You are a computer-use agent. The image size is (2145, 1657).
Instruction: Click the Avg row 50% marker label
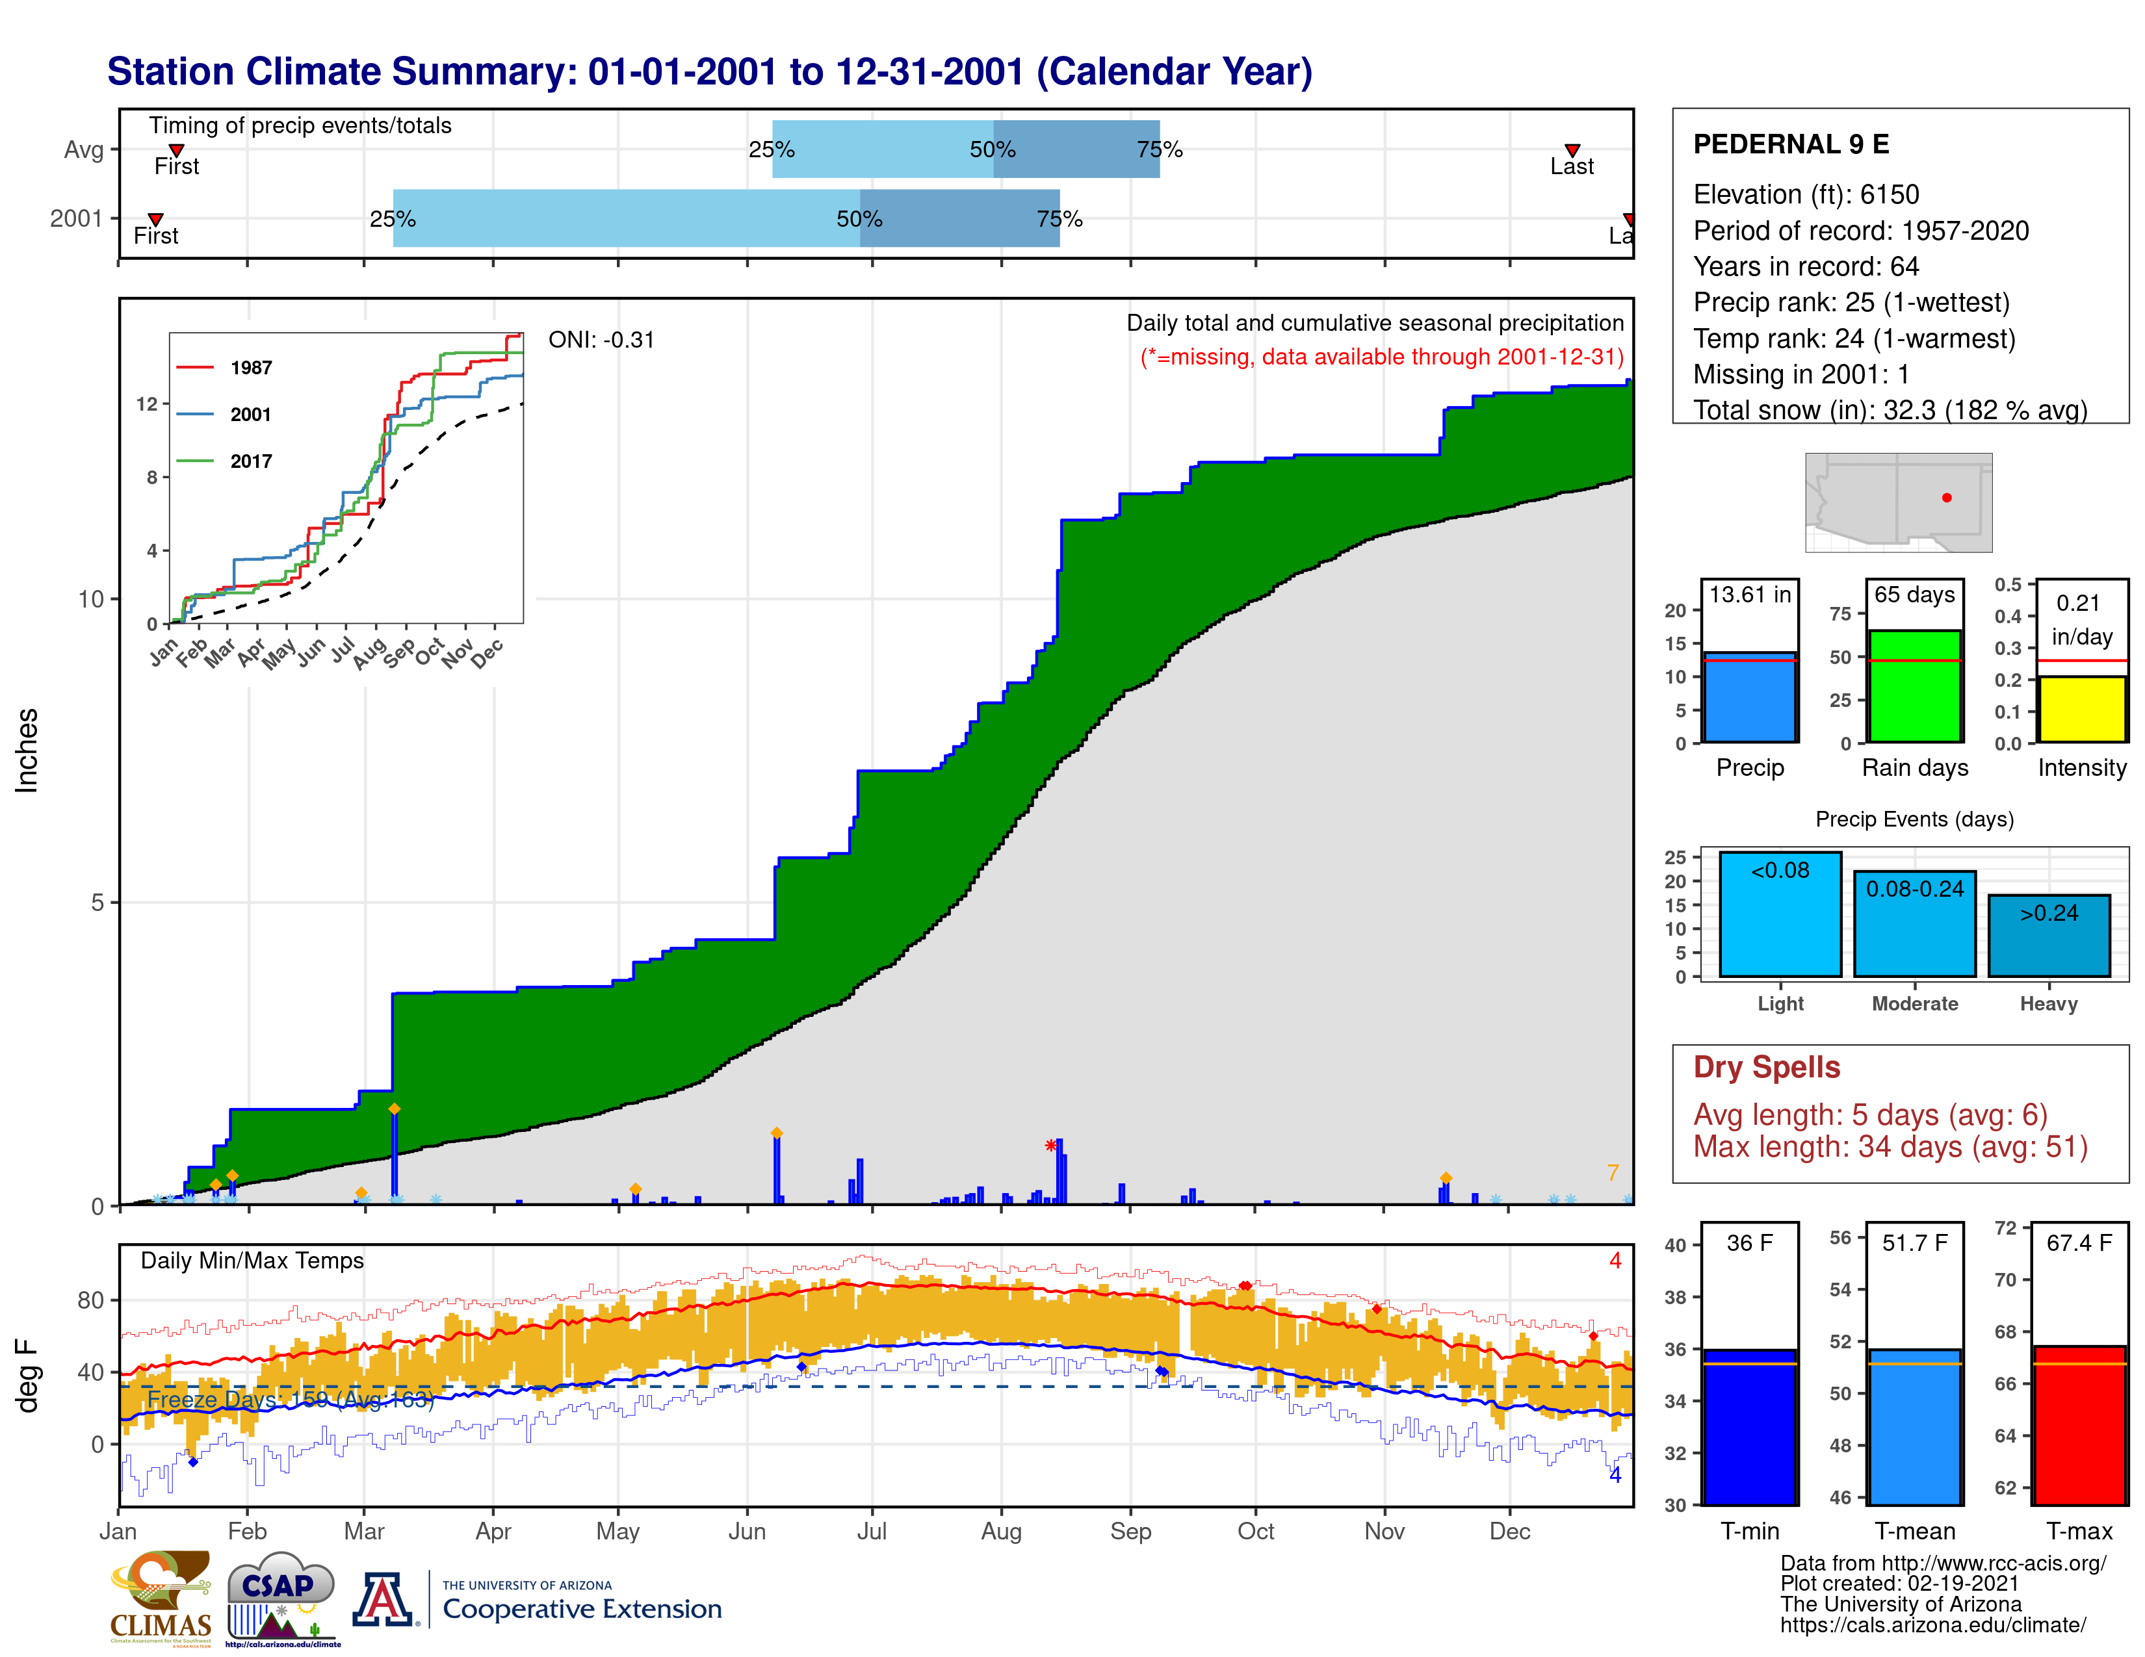[992, 149]
